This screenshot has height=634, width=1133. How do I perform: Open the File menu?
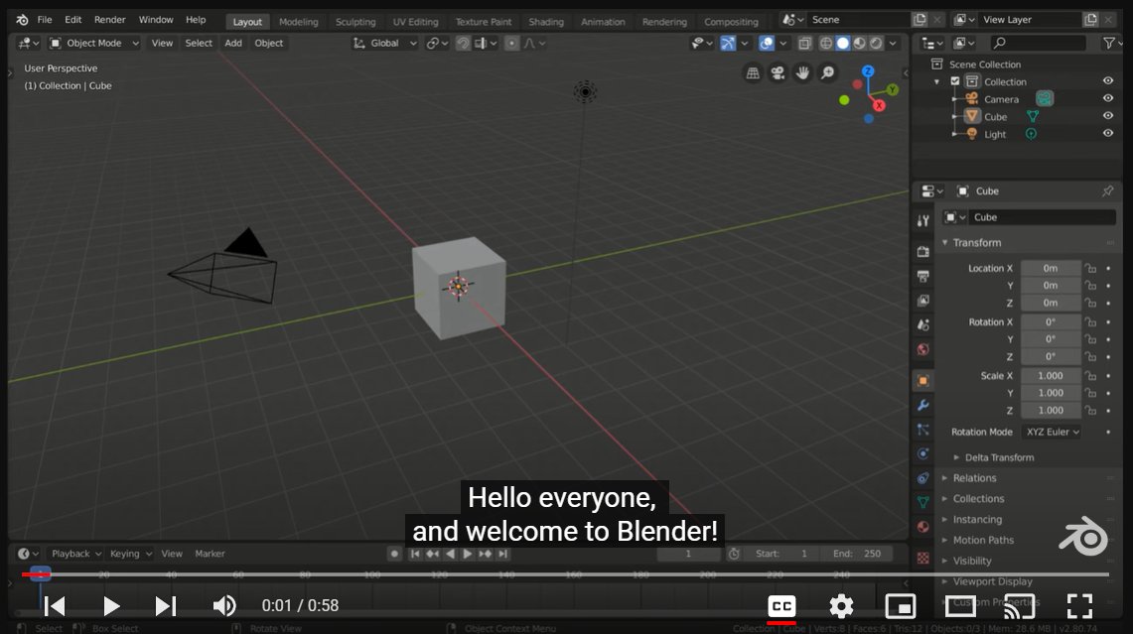44,20
